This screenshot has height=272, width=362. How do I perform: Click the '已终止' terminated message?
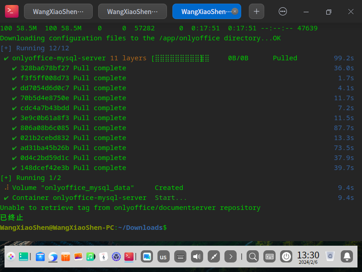(12, 218)
